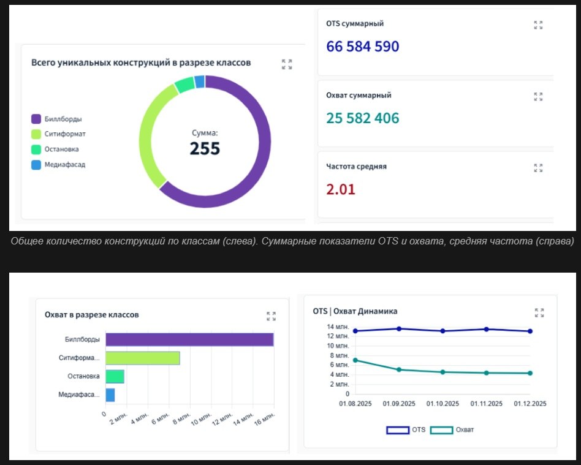
Task: Select Охват data point for 01.09.2025
Action: tap(399, 369)
